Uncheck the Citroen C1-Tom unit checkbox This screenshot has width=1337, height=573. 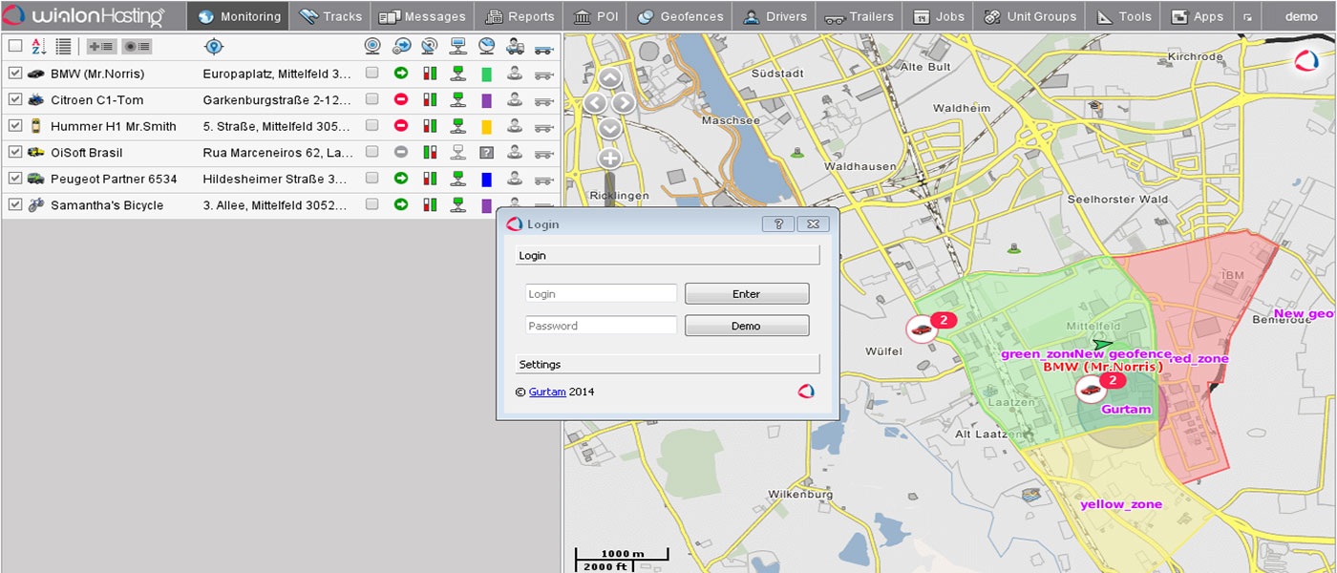[15, 99]
